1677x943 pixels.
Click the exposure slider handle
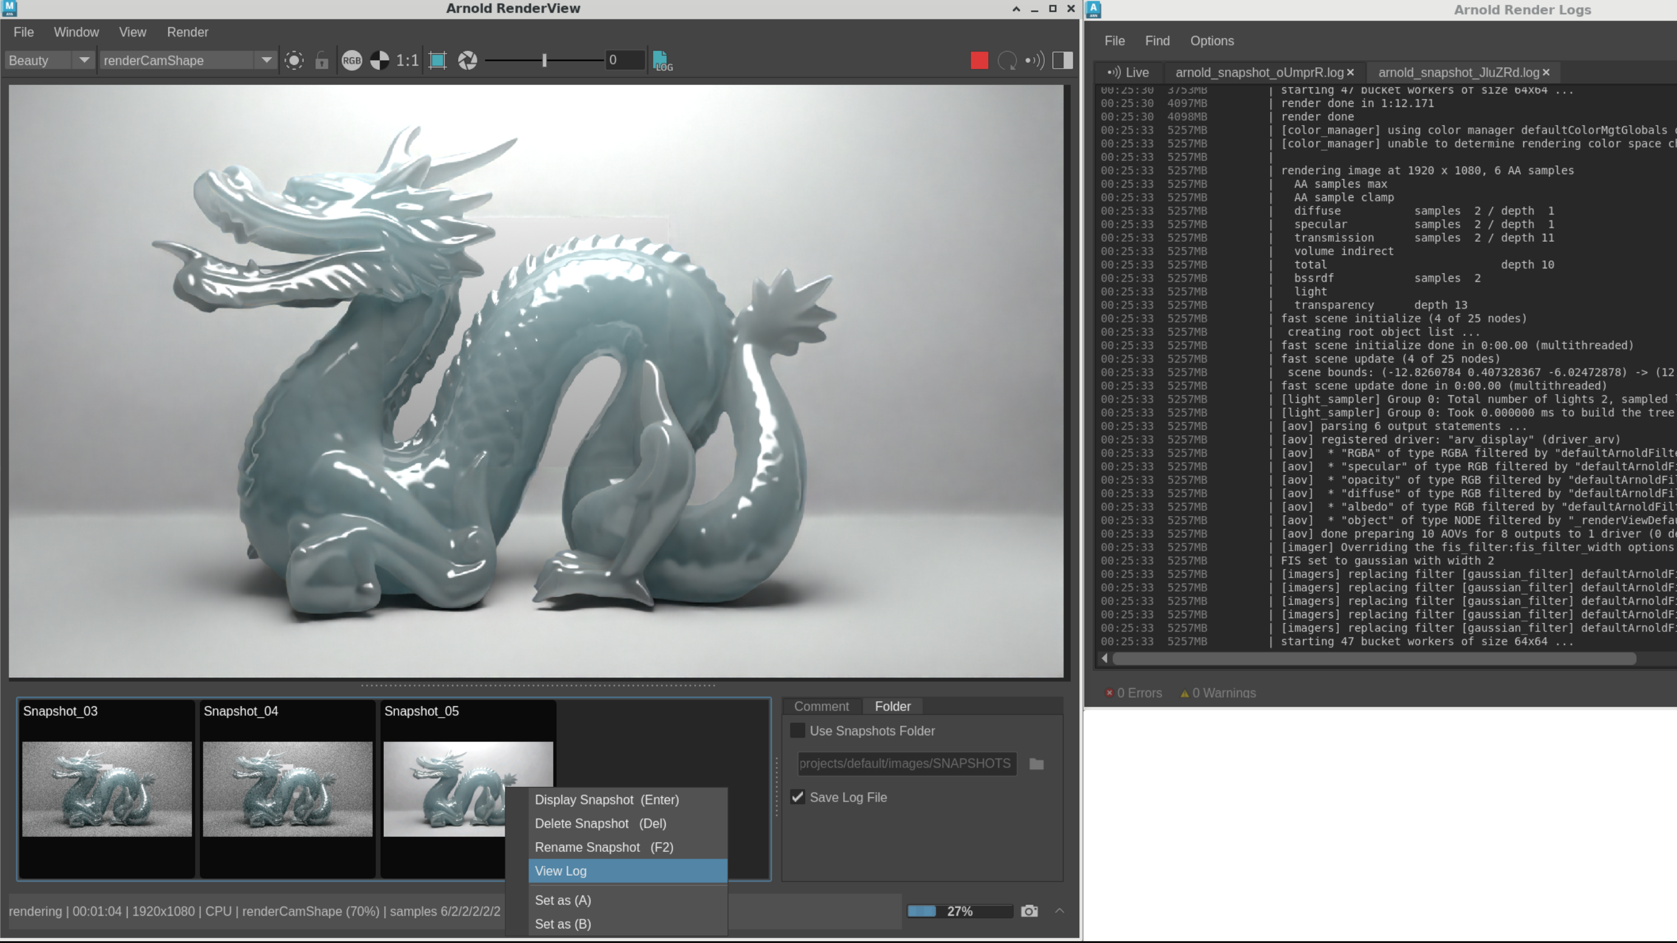[x=544, y=61]
